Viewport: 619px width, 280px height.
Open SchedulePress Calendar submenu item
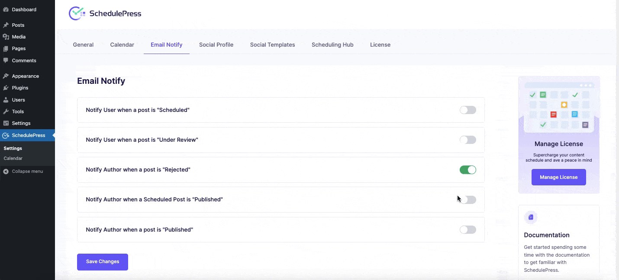pyautogui.click(x=13, y=158)
